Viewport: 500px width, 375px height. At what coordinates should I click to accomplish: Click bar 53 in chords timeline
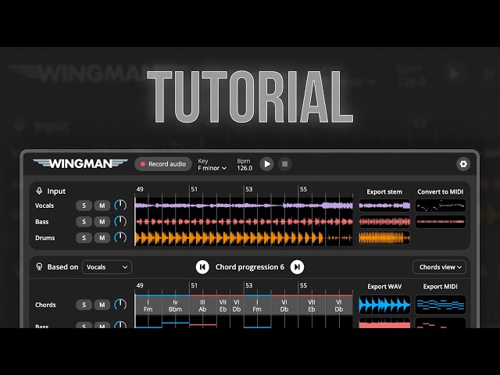click(248, 285)
